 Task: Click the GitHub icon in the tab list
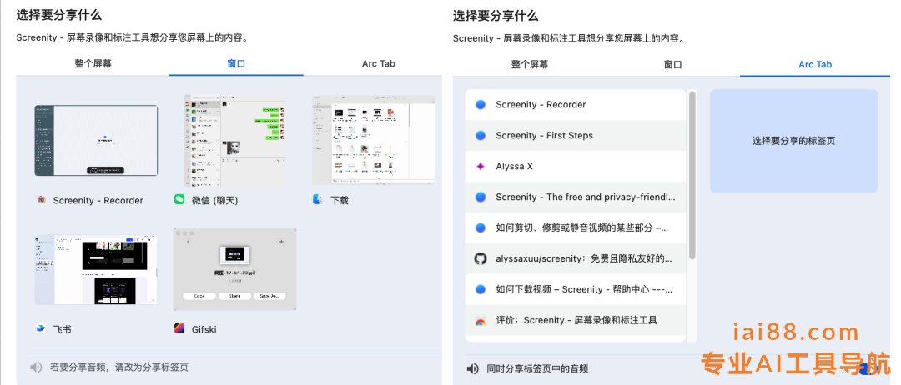[481, 258]
